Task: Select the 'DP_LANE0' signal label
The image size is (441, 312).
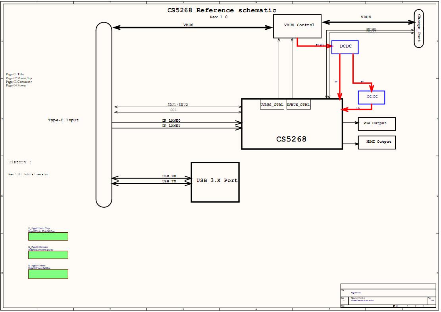Action: (171, 121)
